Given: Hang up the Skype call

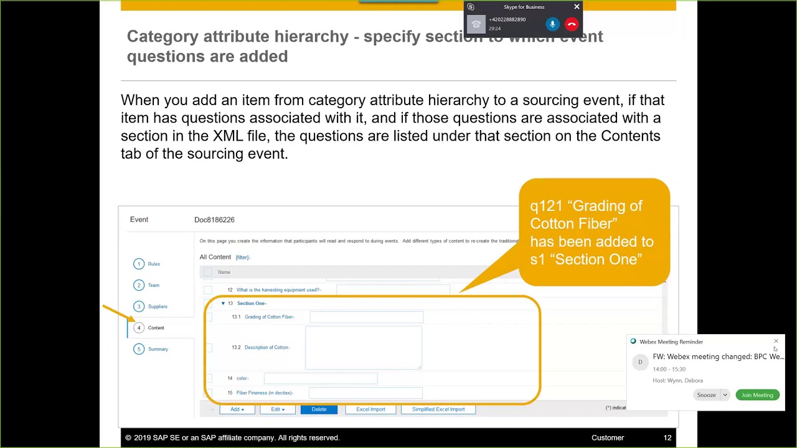Looking at the screenshot, I should (572, 24).
